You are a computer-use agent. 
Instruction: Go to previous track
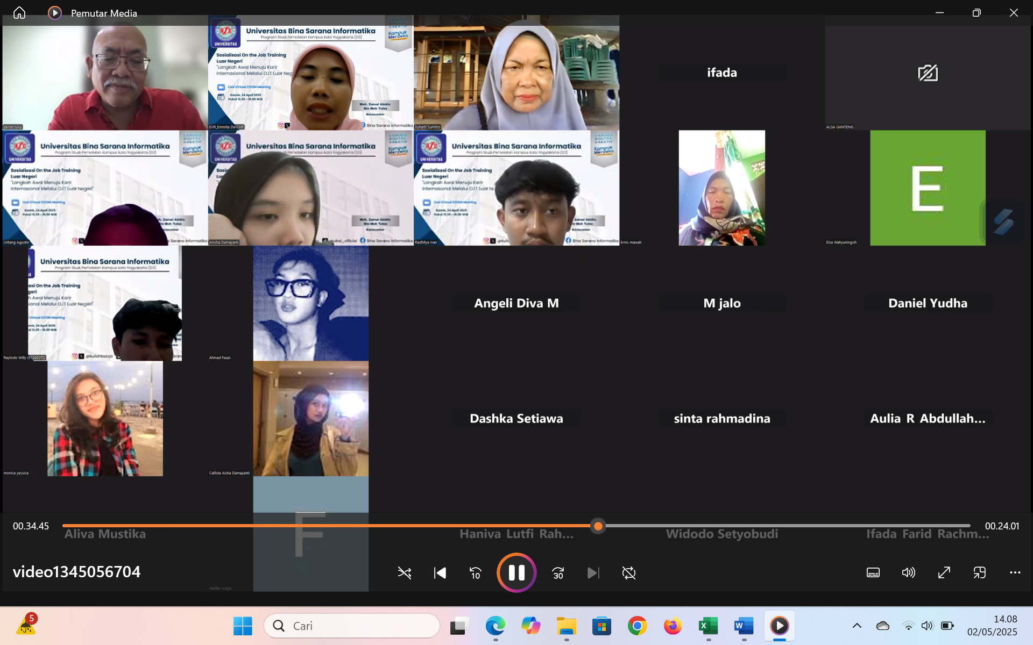pos(440,573)
